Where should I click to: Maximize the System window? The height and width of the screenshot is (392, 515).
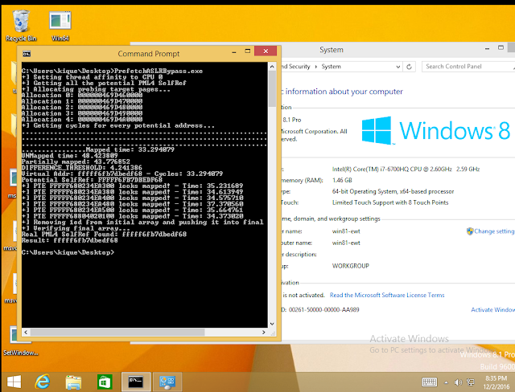pos(501,48)
